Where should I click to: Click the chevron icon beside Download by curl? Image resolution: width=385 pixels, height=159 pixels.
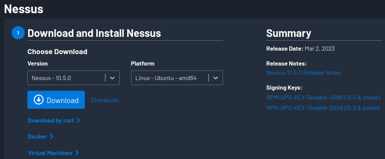pyautogui.click(x=78, y=120)
